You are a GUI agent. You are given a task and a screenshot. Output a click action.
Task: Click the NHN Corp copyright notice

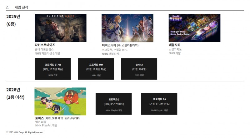(25, 132)
